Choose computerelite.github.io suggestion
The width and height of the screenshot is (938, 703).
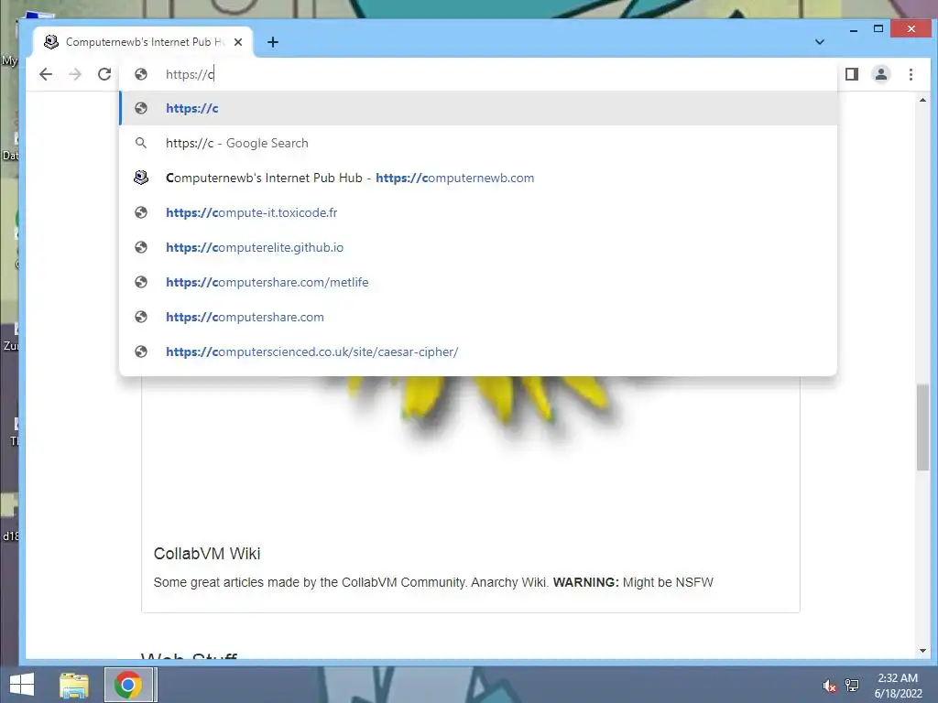pos(478,247)
